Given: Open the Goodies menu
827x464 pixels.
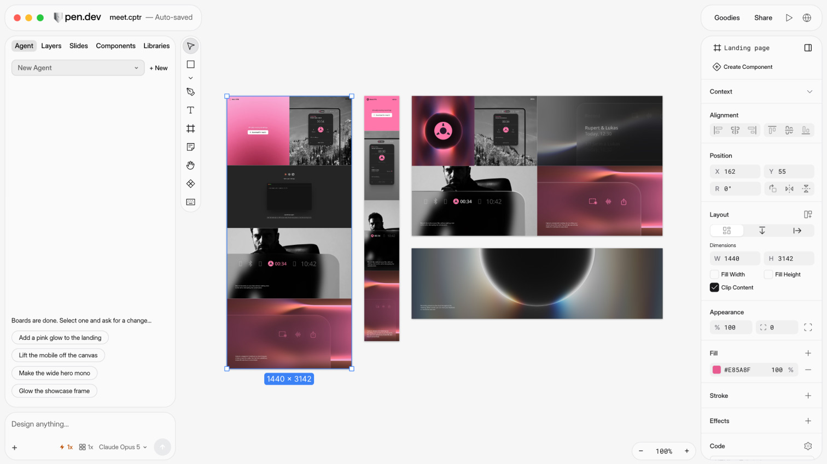Looking at the screenshot, I should (727, 17).
